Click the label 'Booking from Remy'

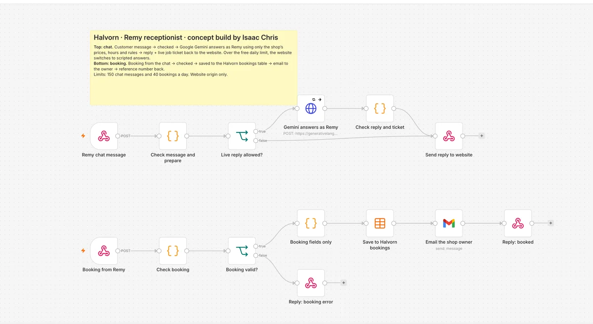(x=104, y=270)
